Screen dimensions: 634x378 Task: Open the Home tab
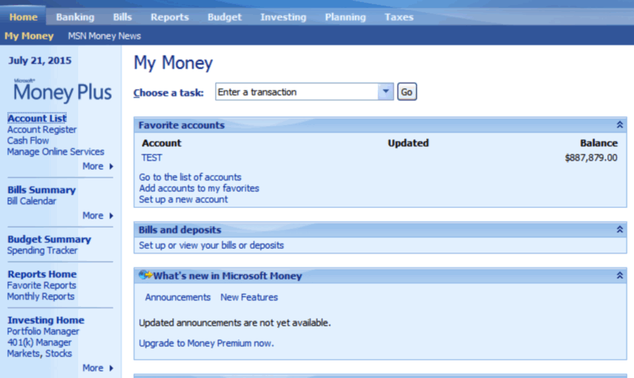point(23,17)
